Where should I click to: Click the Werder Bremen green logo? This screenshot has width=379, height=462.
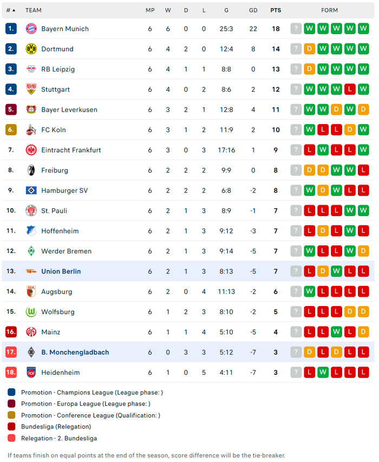click(x=31, y=251)
